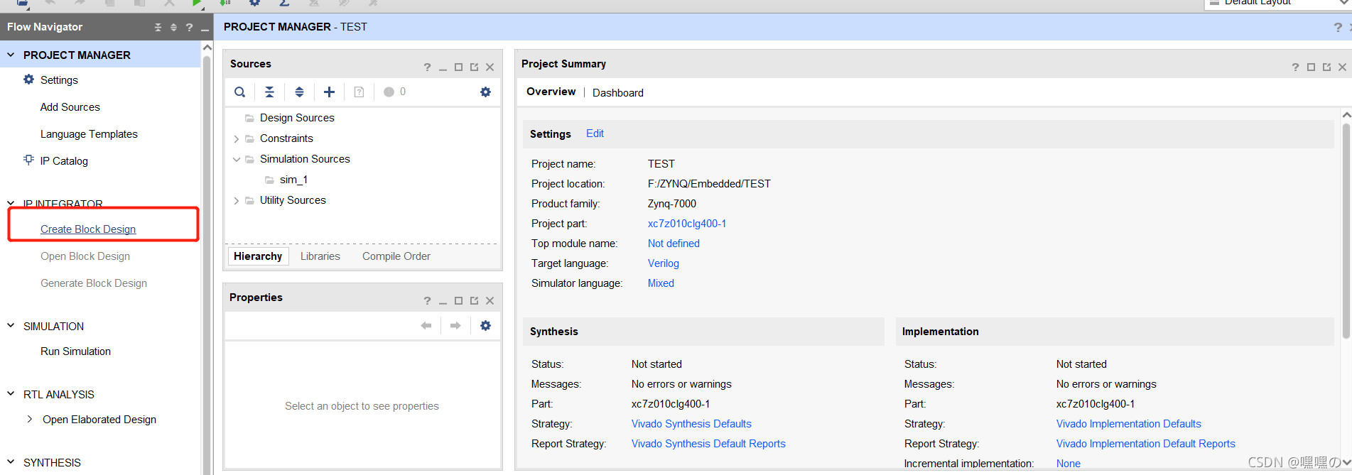Switch to the Libraries tab

coord(320,256)
